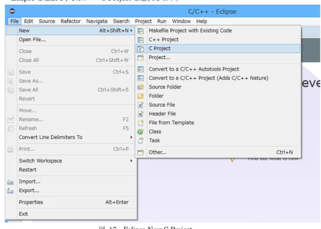Click the Makefile Project with Existing Code icon
The height and width of the screenshot is (229, 321).
tap(141, 31)
